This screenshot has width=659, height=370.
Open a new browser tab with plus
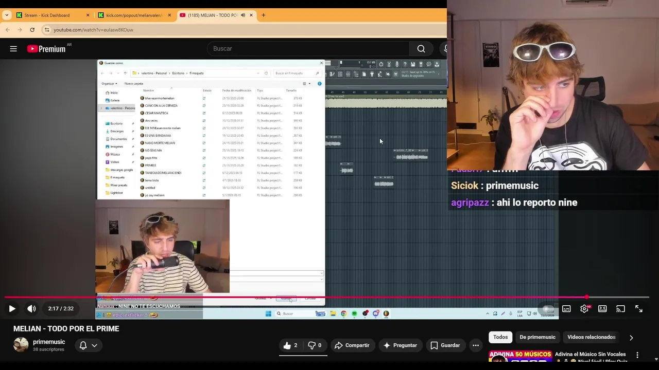[x=263, y=15]
